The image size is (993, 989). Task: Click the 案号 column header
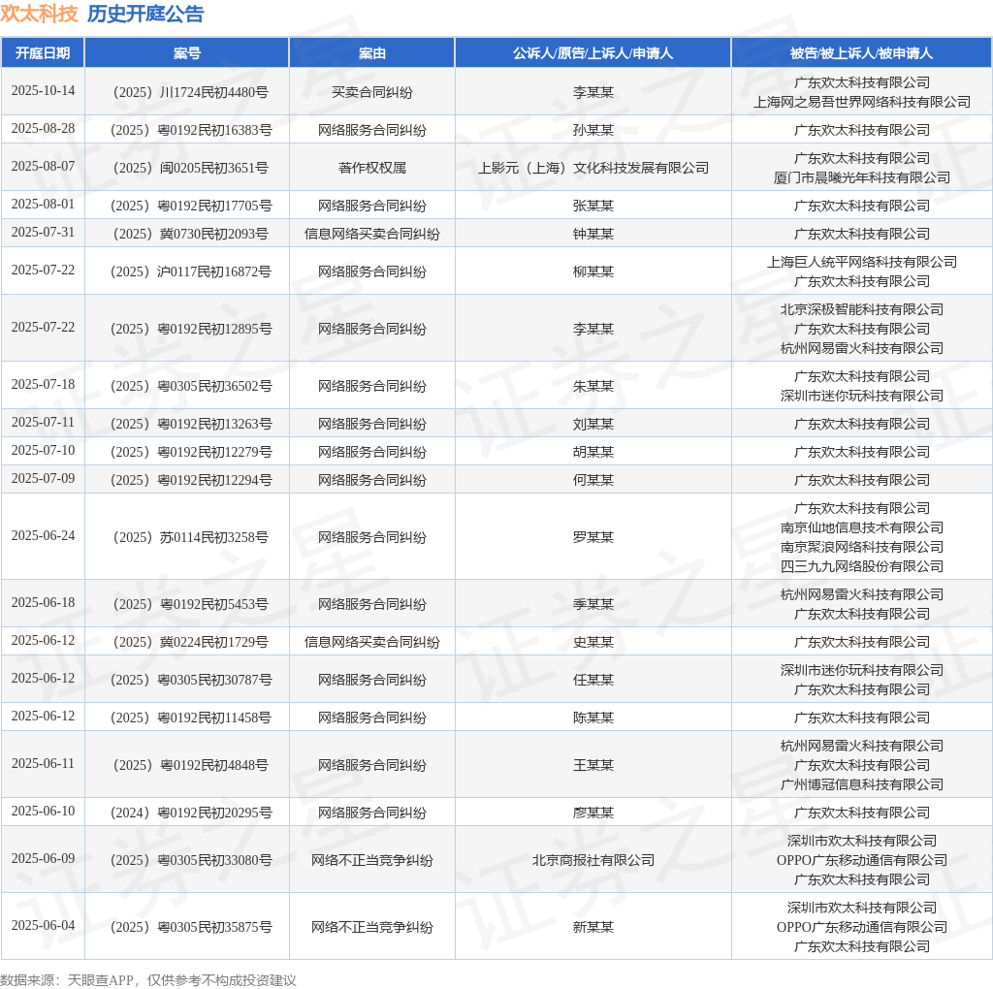187,53
